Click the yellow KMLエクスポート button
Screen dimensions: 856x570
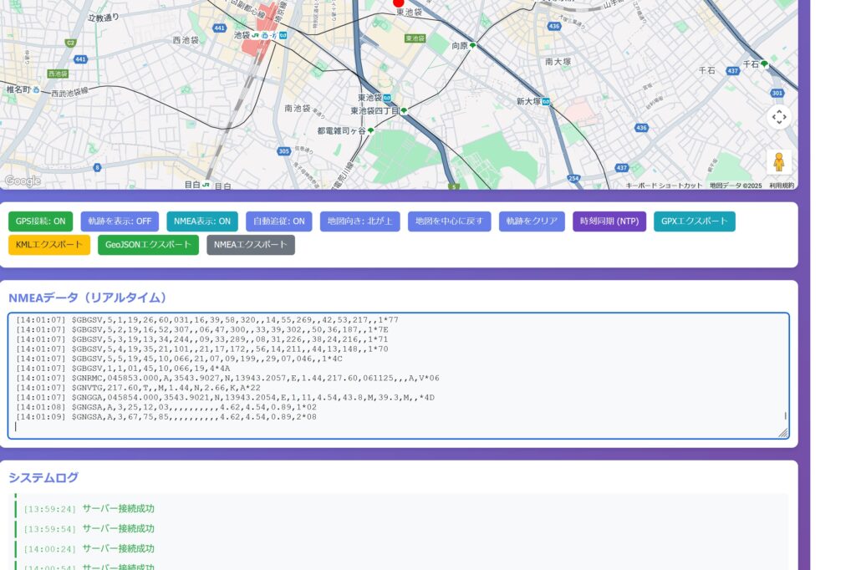click(48, 245)
